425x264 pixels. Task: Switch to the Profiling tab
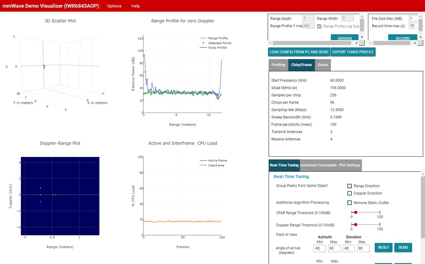point(278,65)
